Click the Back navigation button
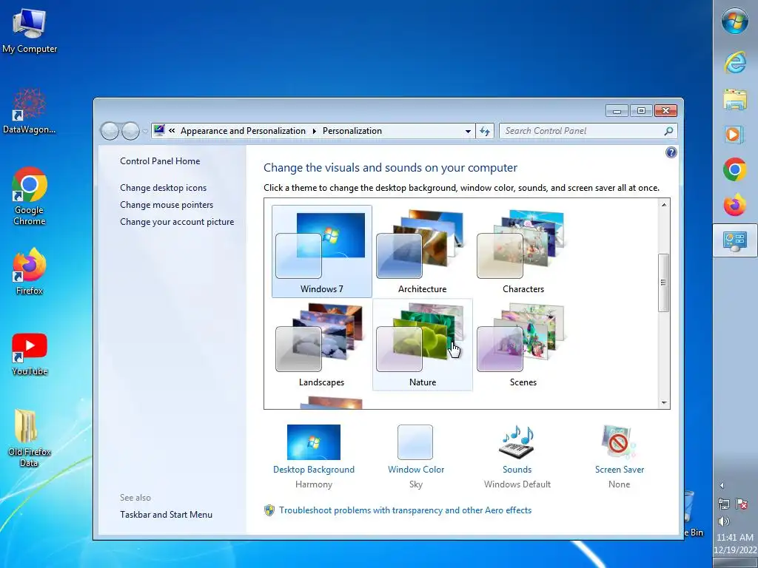The width and height of the screenshot is (758, 568). pos(110,131)
